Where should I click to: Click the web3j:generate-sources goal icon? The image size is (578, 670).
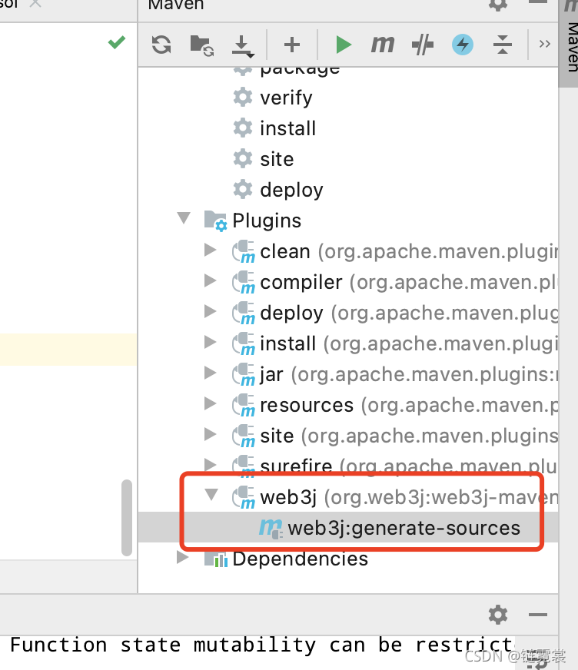[x=271, y=529]
